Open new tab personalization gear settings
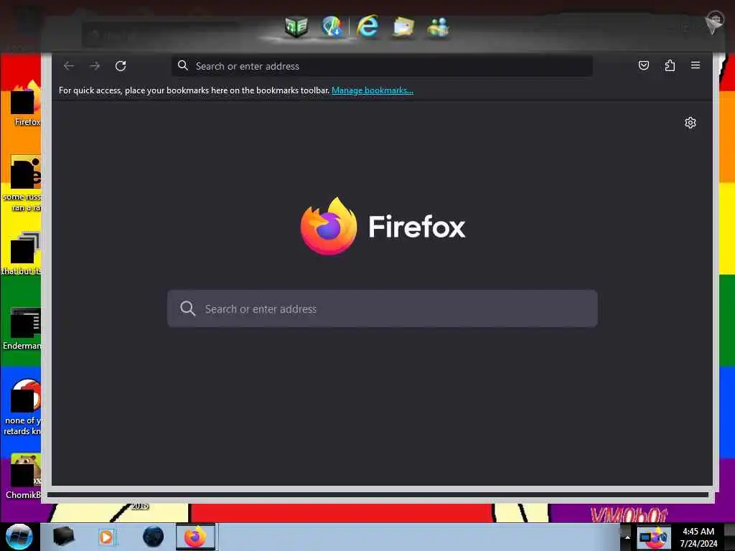This screenshot has height=551, width=735. (x=690, y=123)
